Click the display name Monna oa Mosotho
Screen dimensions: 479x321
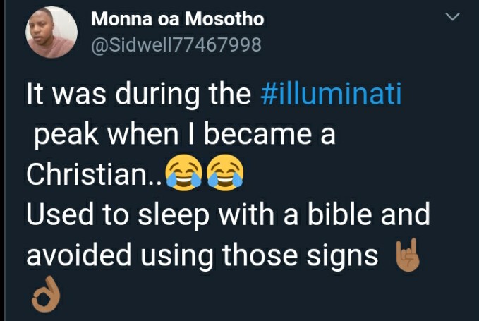178,19
